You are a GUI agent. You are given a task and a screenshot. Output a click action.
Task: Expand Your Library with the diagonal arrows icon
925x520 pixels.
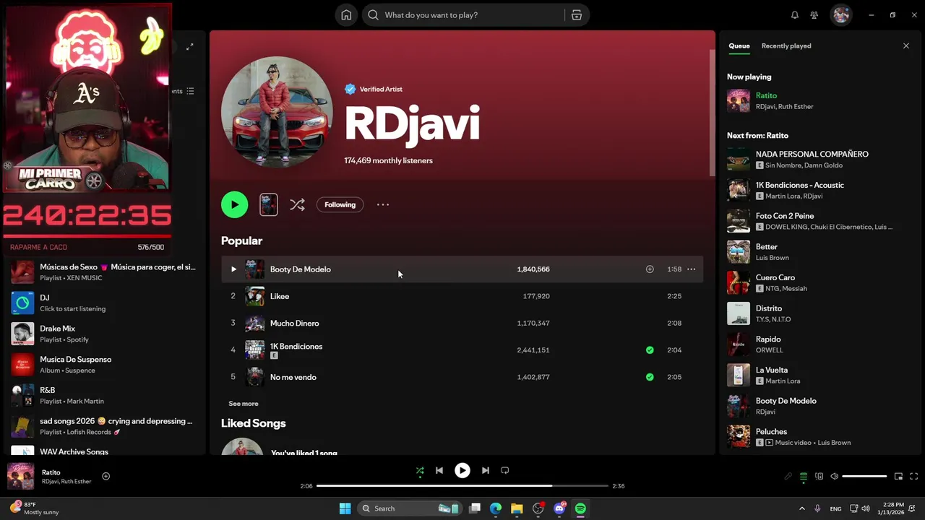point(189,47)
